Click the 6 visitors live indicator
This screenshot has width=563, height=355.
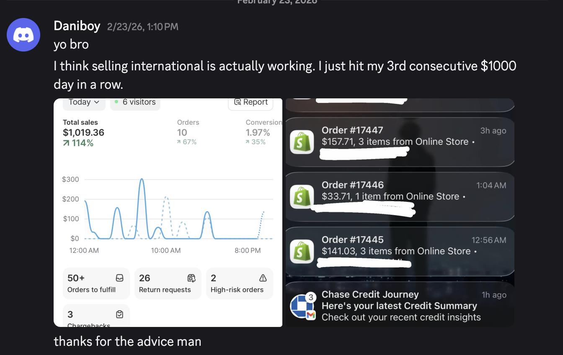[135, 103]
